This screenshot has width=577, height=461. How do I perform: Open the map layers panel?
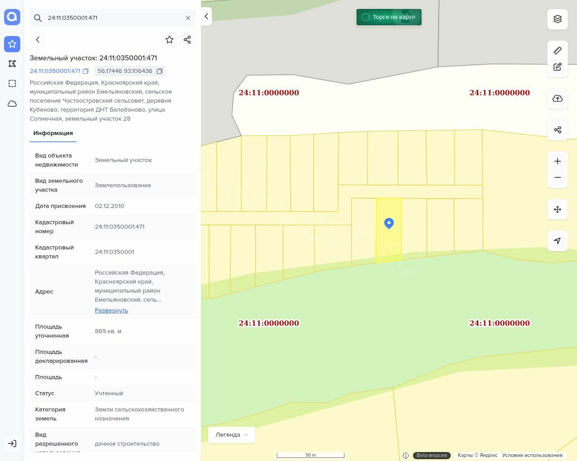[x=557, y=19]
